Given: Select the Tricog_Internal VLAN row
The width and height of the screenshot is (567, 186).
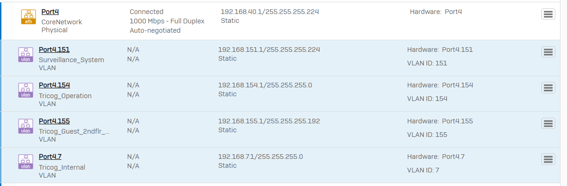Looking at the screenshot, I should click(x=280, y=165).
